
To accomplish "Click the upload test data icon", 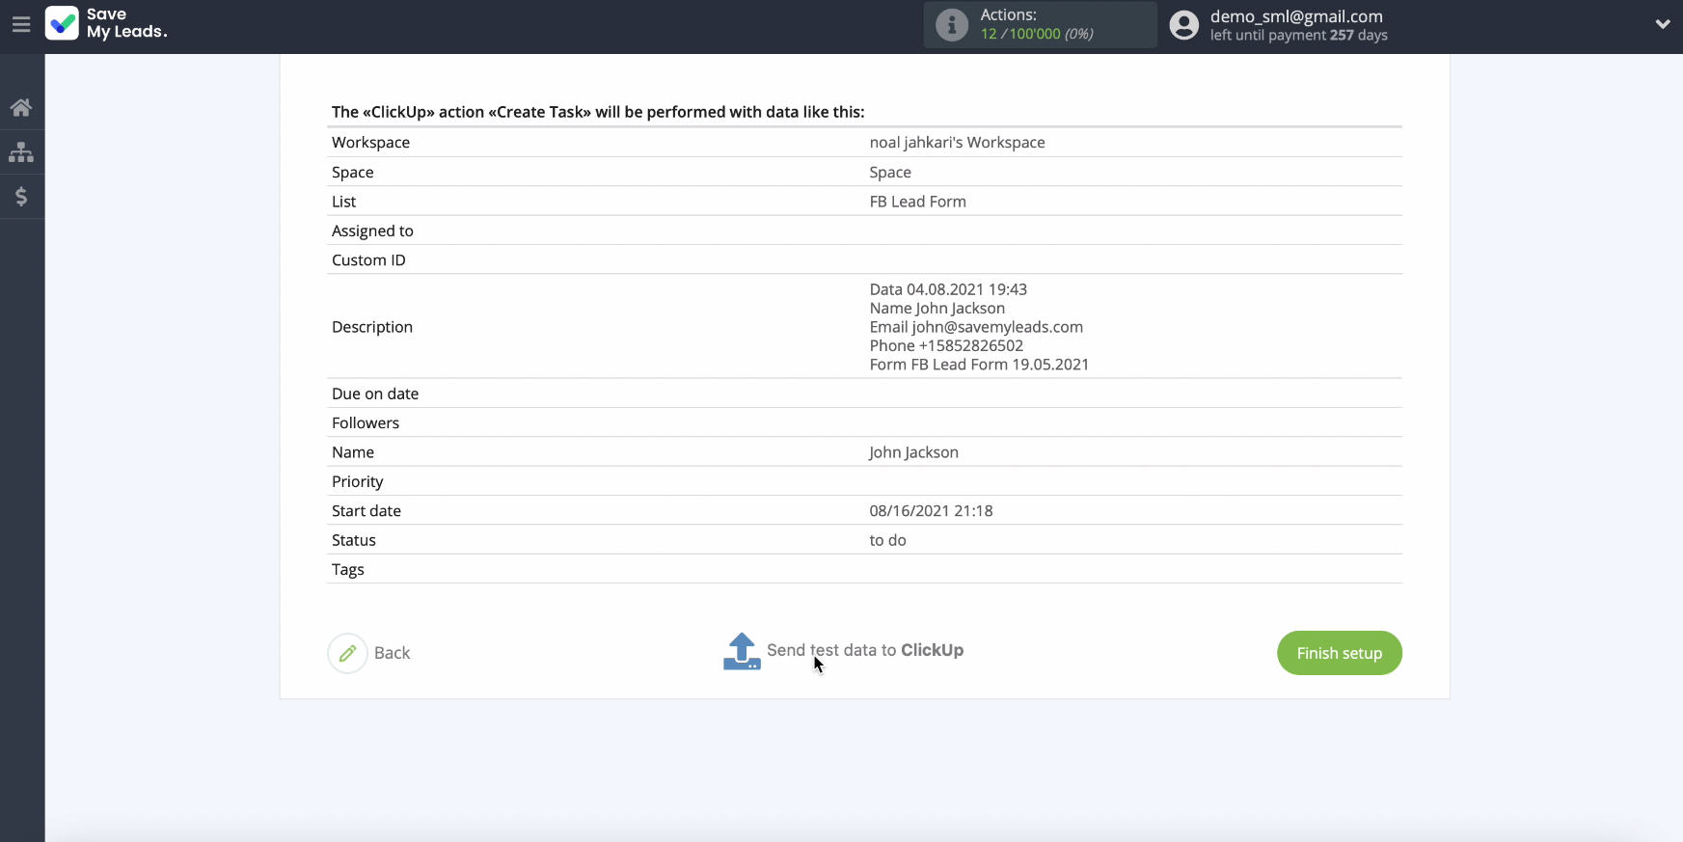I will [x=742, y=651].
